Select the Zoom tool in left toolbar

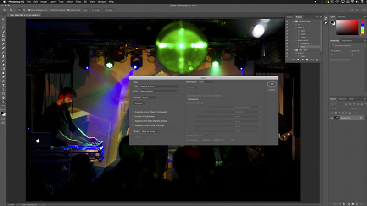point(3,102)
